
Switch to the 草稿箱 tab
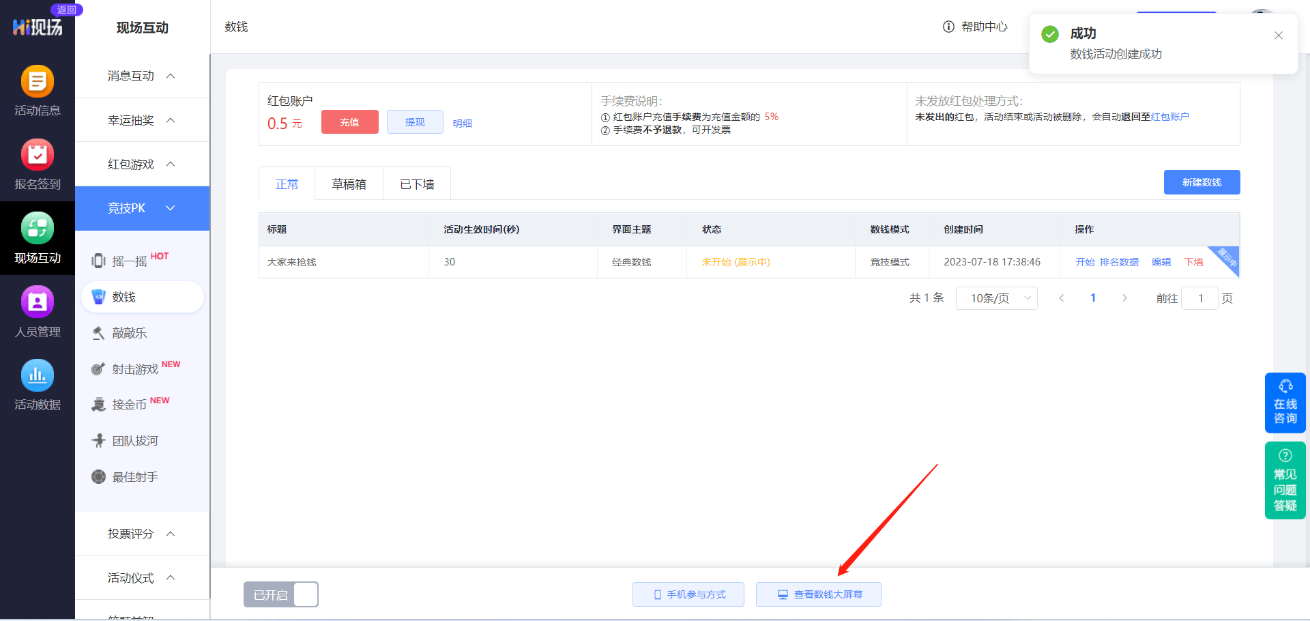point(349,184)
